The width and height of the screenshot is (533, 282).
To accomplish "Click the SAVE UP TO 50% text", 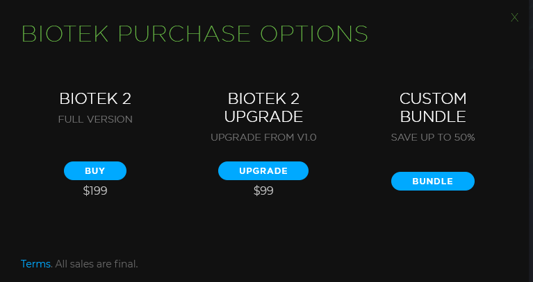I will 433,137.
